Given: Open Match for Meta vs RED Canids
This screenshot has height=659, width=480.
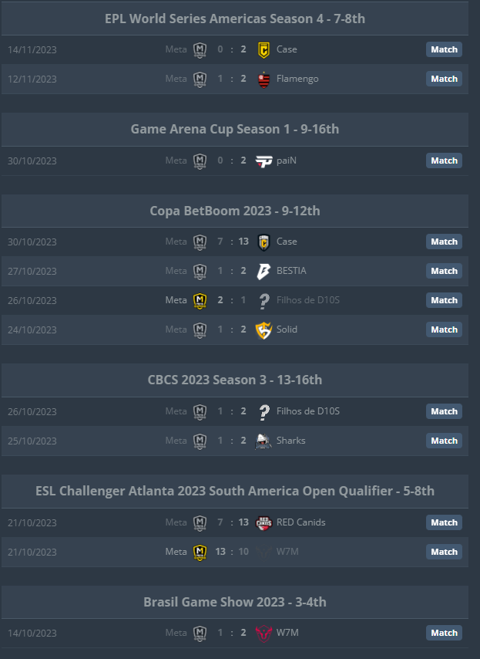Looking at the screenshot, I should click(444, 523).
